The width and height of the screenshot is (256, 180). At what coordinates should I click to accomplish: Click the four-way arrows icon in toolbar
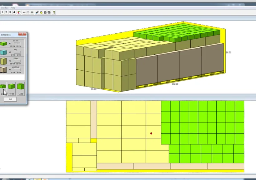(32, 12)
